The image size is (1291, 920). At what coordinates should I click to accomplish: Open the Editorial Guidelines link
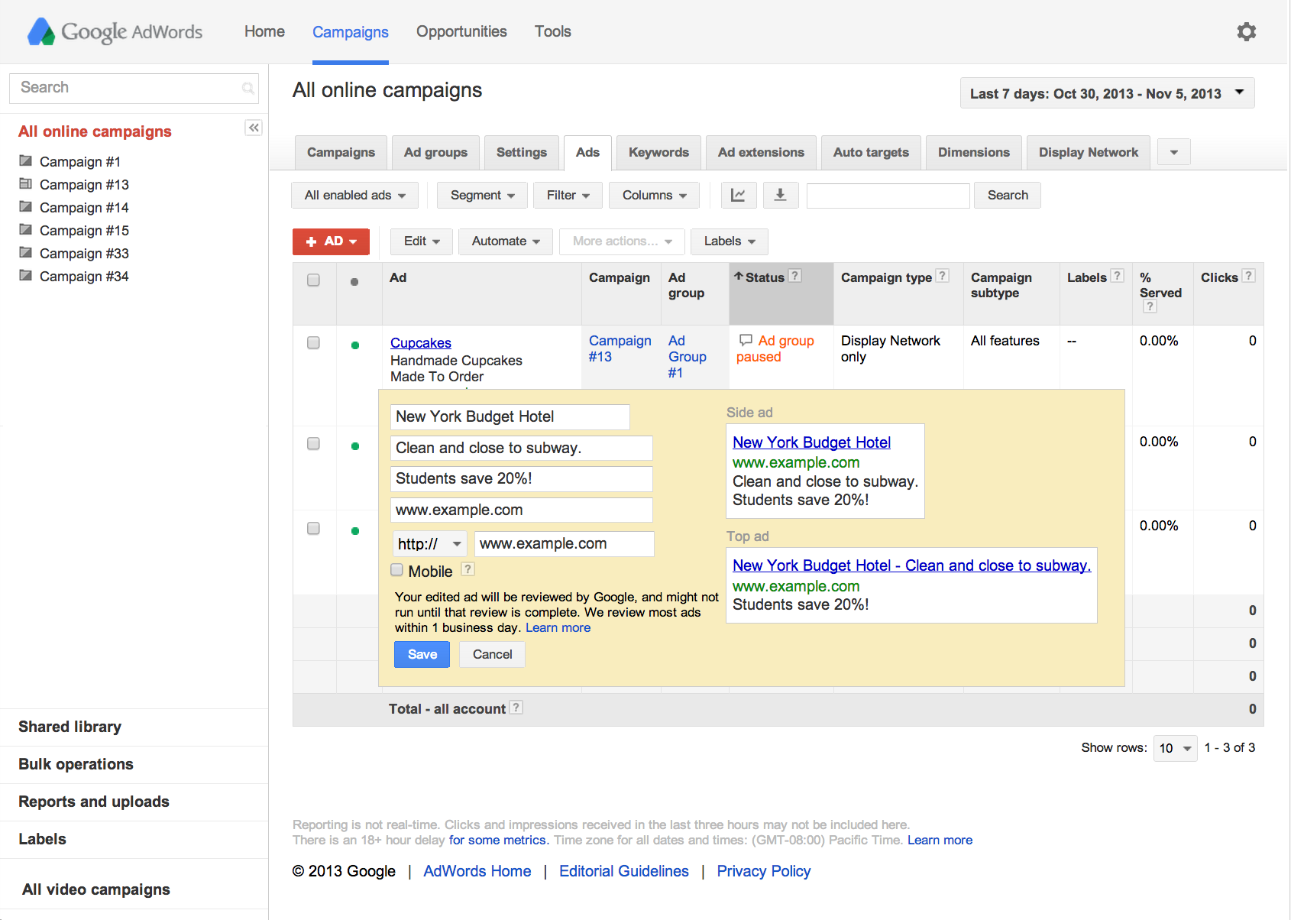point(624,871)
